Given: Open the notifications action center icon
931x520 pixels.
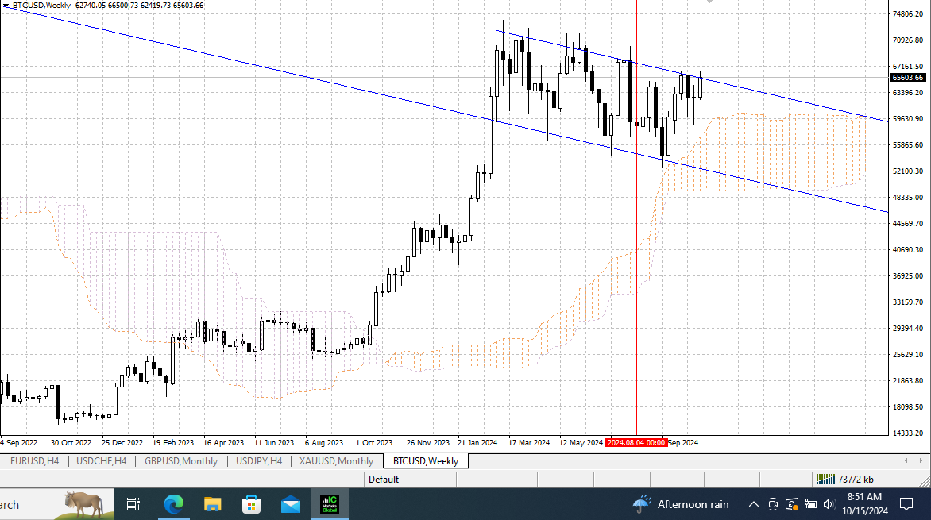Looking at the screenshot, I should tap(906, 505).
